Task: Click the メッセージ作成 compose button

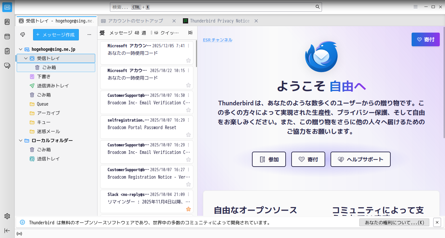Action: pos(56,35)
